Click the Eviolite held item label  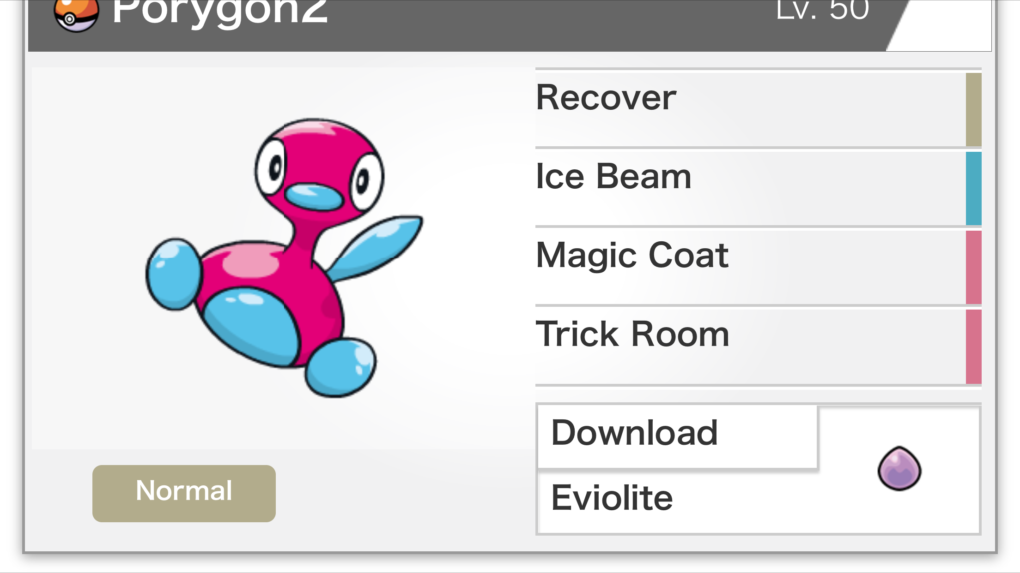point(612,498)
